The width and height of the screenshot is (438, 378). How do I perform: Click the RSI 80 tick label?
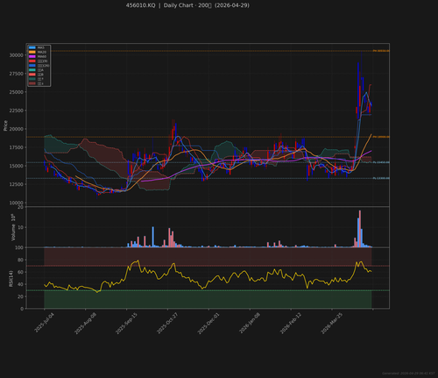pos(20,260)
